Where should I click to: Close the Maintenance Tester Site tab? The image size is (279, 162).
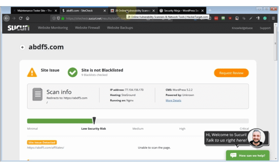click(x=56, y=11)
